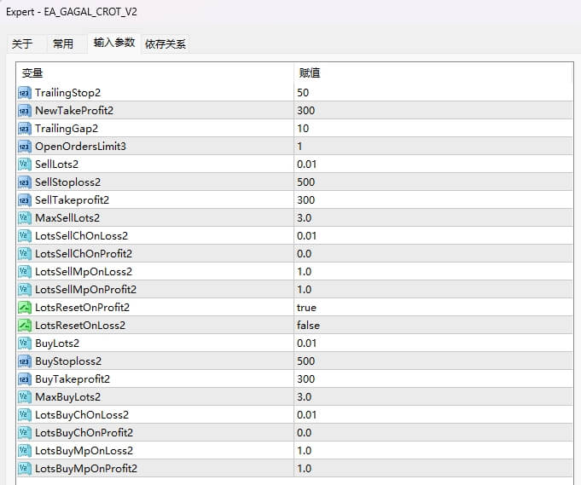Click the value 0.0 for LotsBuyChOnProfit2

point(304,432)
